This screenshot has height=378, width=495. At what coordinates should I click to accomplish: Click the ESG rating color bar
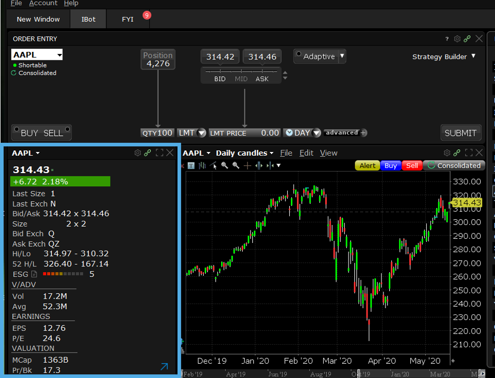coord(63,274)
